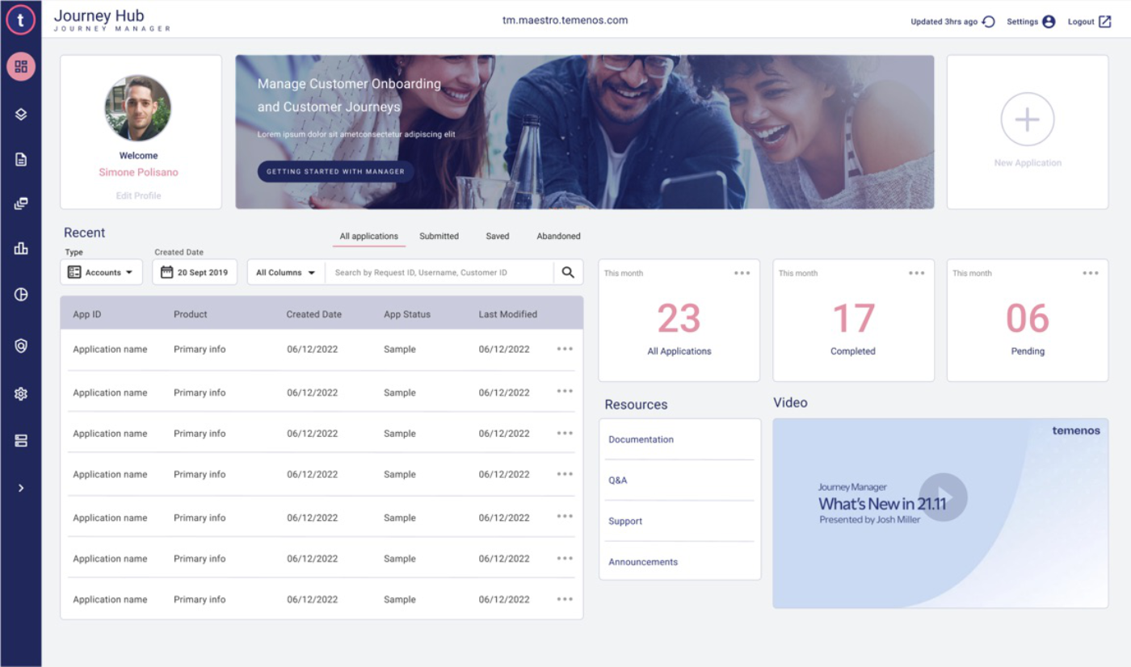1131x667 pixels.
Task: Open the Abandoned applications tab
Action: (558, 236)
